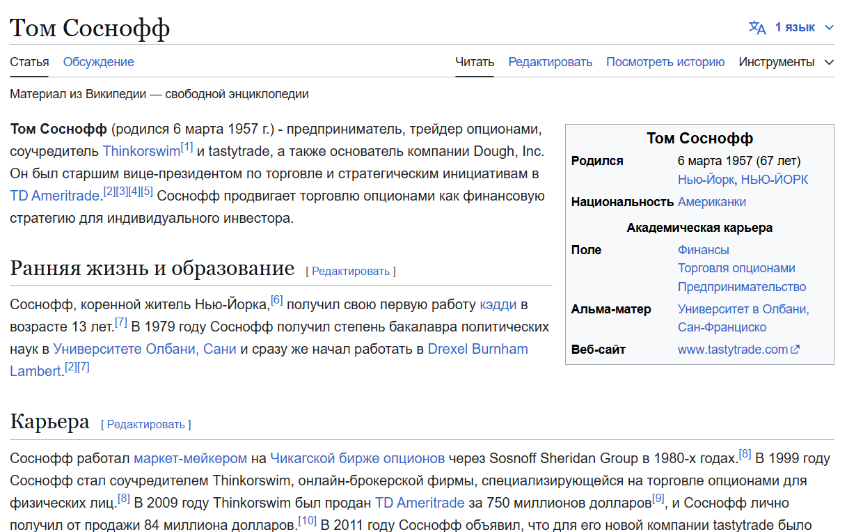Click the 'Веб-сайт' infobox label
The height and width of the screenshot is (532, 847).
click(598, 350)
